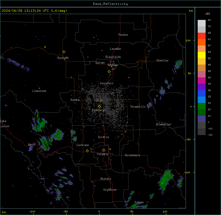Image resolution: width=221 pixels, height=215 pixels.
Task: Click the white asterisk east of Innisfail
Action: click(129, 77)
